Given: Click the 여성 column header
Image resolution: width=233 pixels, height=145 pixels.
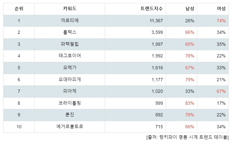Looking at the screenshot, I should [x=213, y=9].
